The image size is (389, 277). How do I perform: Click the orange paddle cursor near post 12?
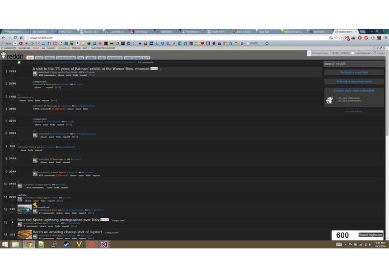pyautogui.click(x=35, y=205)
